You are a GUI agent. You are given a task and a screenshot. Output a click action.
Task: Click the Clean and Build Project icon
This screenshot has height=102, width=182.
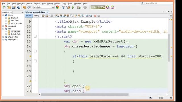(x=68, y=7)
